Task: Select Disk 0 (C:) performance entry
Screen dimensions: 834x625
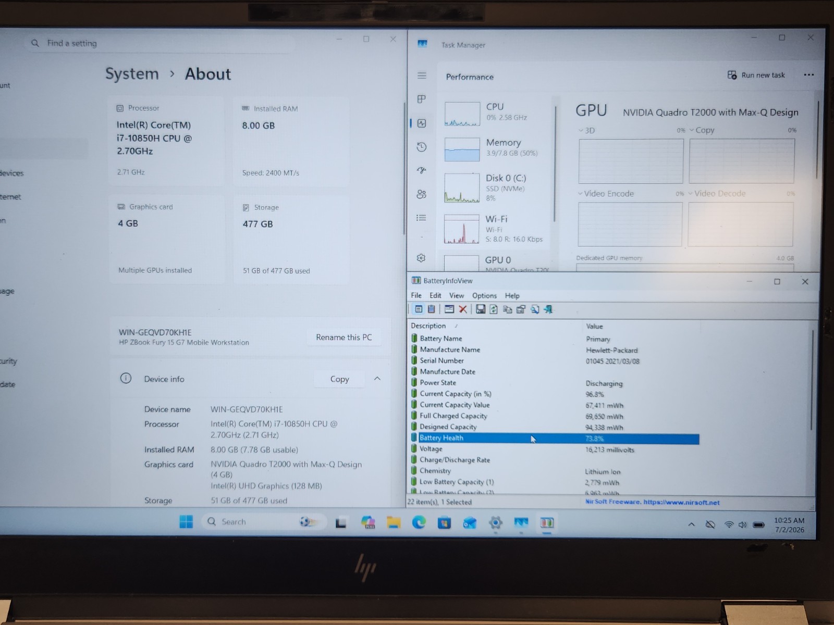Action: 495,187
